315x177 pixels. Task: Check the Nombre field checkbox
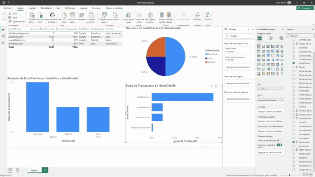pyautogui.click(x=294, y=107)
